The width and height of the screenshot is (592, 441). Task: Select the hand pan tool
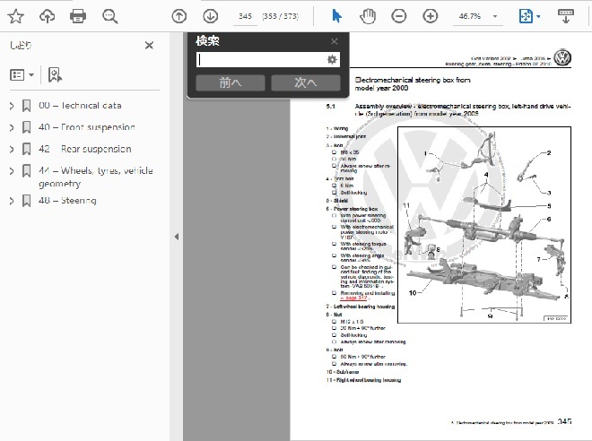click(x=368, y=16)
